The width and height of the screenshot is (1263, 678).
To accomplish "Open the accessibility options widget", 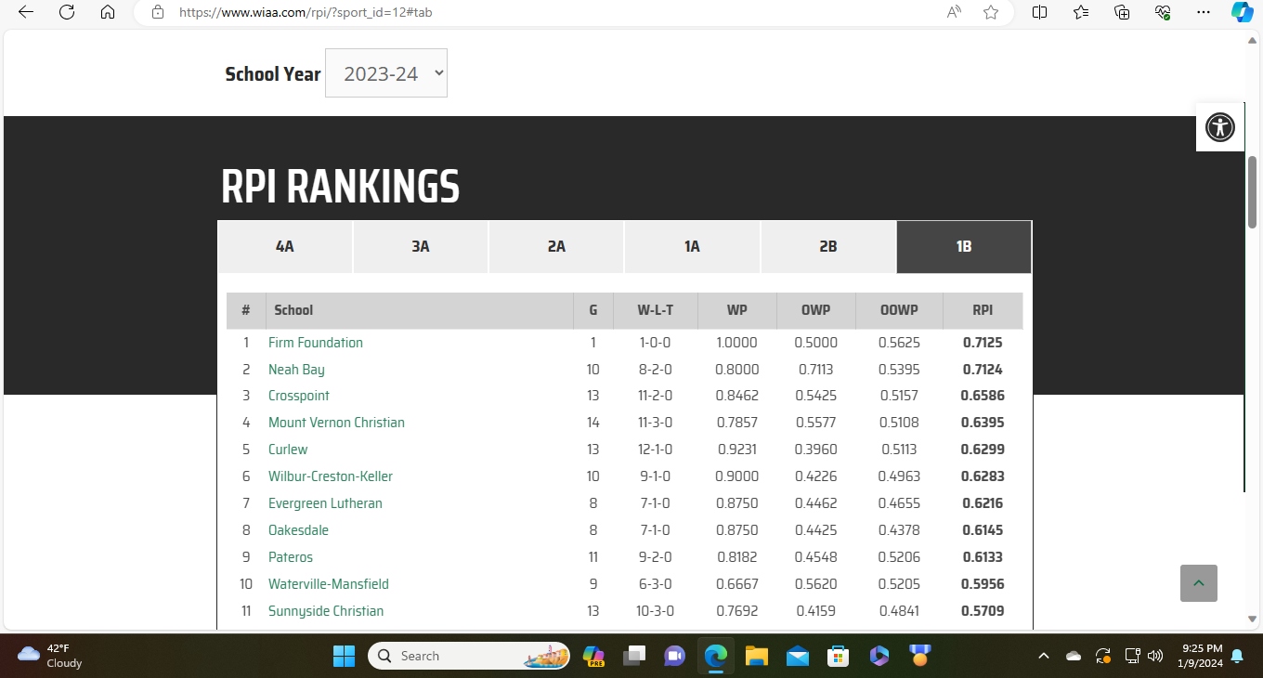I will [x=1219, y=127].
